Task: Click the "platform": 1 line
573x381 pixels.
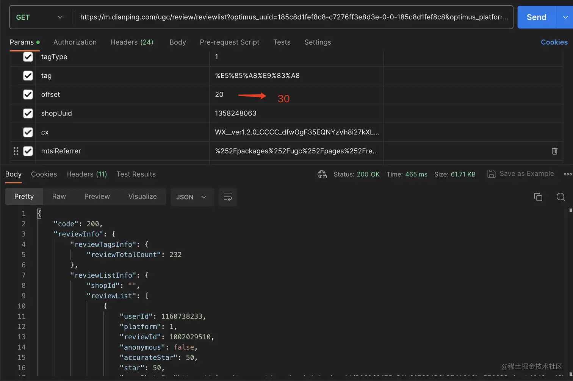Action: point(148,327)
